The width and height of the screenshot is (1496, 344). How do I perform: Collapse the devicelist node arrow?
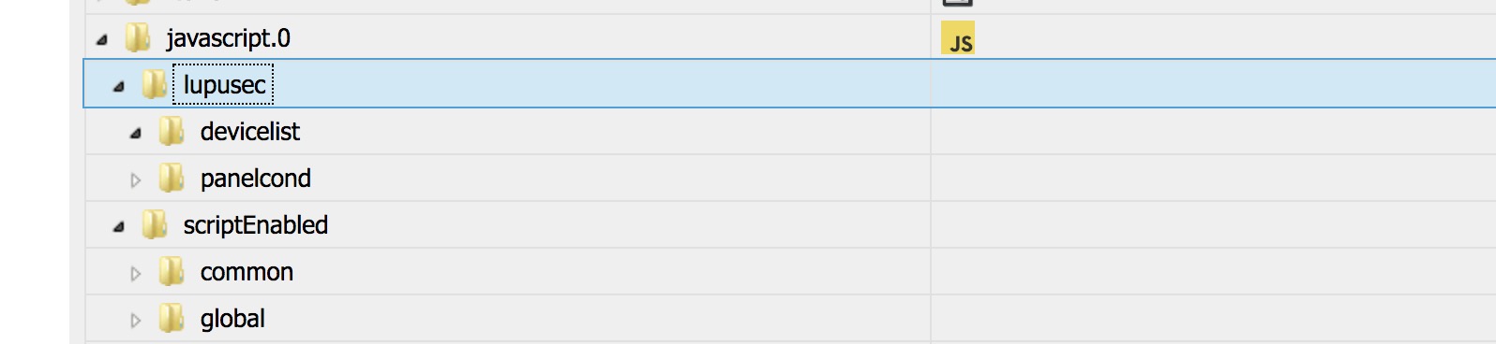coord(136,134)
